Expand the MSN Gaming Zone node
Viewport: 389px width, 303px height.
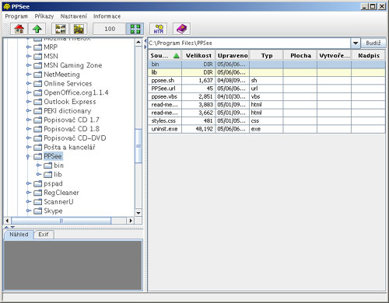pyautogui.click(x=29, y=65)
